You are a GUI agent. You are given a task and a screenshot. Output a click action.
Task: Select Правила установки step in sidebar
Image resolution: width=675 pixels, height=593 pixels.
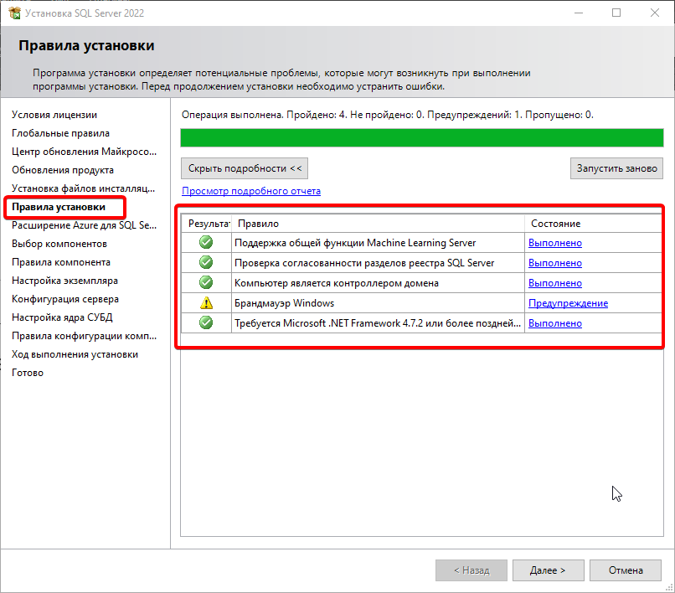coord(59,207)
